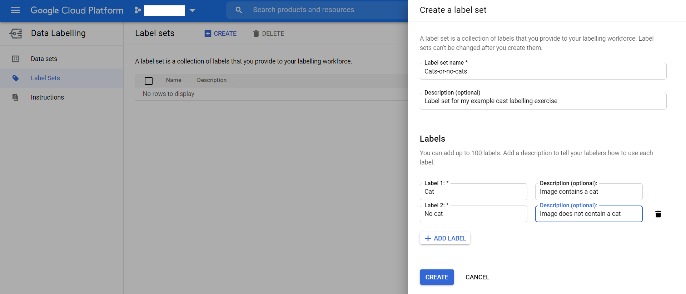The image size is (686, 294).
Task: Click the Data Labelling product icon
Action: click(x=16, y=33)
